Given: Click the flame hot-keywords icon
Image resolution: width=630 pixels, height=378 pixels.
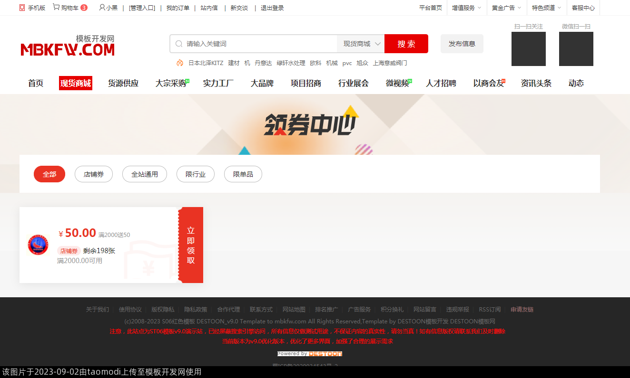Looking at the screenshot, I should click(179, 63).
